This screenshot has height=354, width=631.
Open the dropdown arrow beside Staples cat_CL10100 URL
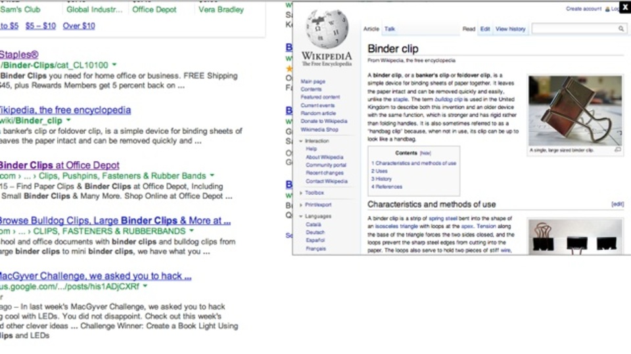114,64
